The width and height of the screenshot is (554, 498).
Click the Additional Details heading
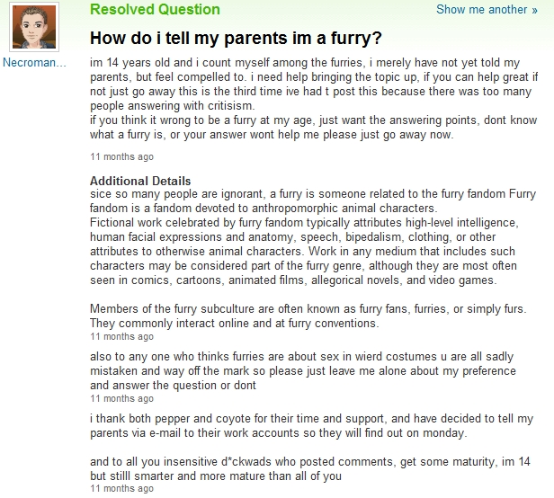click(140, 181)
